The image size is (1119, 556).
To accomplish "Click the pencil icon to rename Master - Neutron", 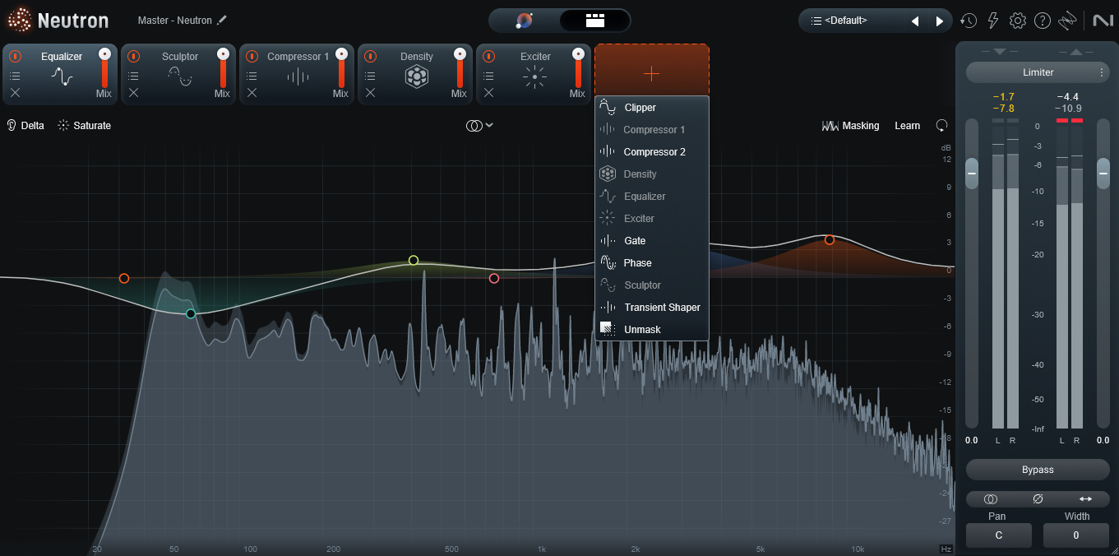I will point(222,20).
